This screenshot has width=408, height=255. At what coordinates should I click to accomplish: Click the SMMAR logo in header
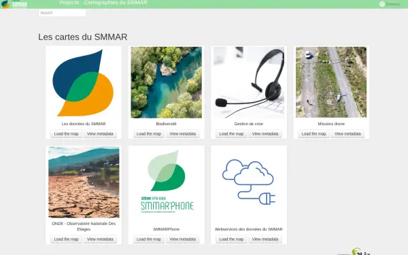(14, 4)
